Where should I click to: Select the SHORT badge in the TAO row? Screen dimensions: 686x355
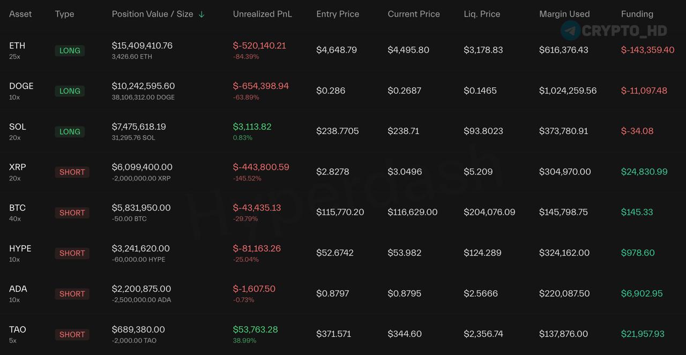tap(72, 334)
